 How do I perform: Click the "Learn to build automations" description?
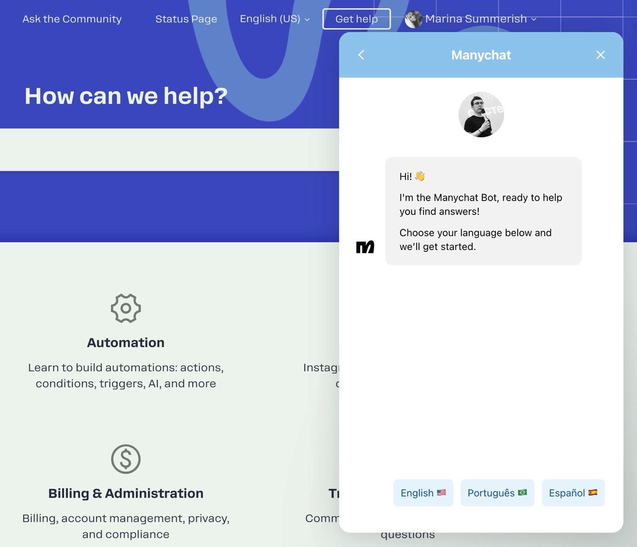coord(126,375)
